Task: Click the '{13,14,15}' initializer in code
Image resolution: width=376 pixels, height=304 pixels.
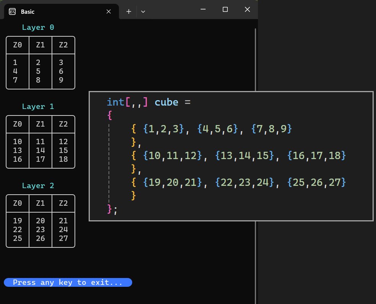Action: pyautogui.click(x=245, y=156)
